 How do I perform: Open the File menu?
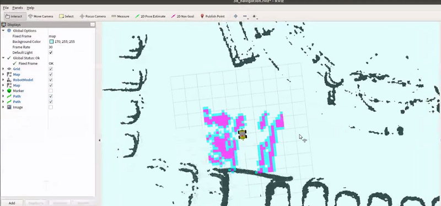click(x=6, y=8)
